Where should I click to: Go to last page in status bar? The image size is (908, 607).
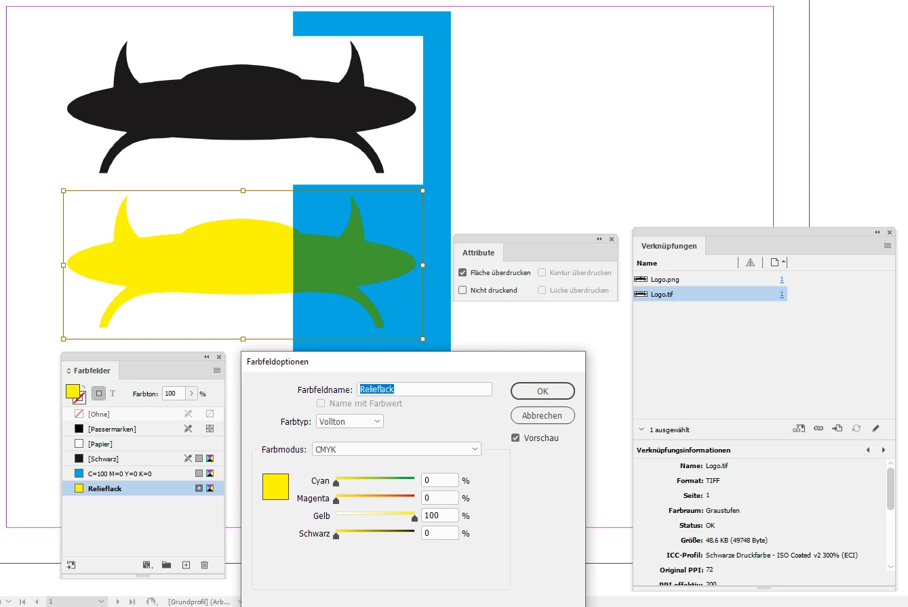(x=132, y=602)
